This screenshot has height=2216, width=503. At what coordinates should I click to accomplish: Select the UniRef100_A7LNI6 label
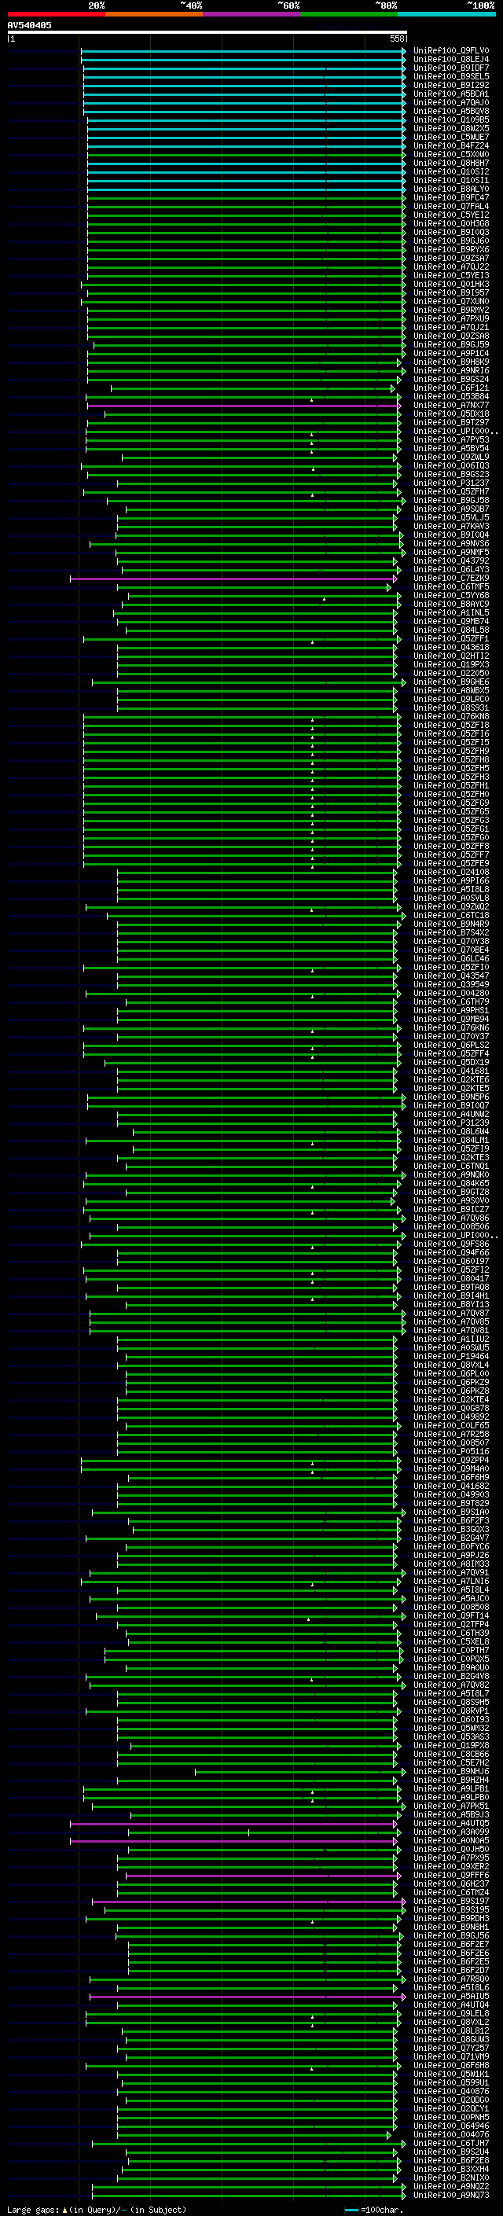(x=450, y=1581)
